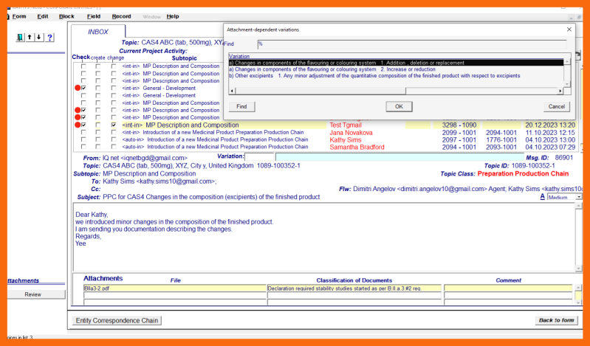Click the Find text input field
590x346 pixels.
coord(410,44)
